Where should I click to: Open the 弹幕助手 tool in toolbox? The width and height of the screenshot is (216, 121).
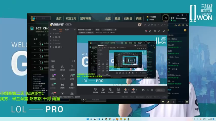click(x=53, y=68)
